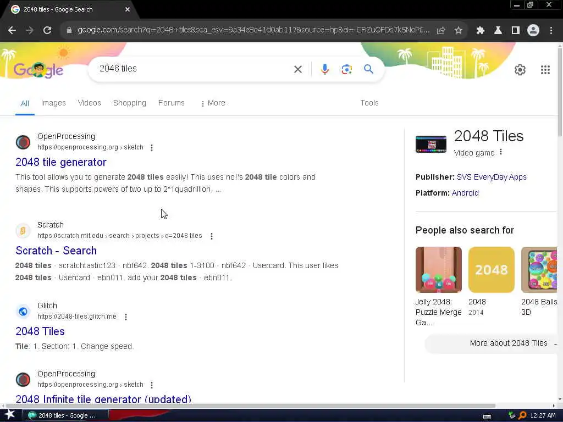
Task: Close the 2048 tiles browser tab
Action: [128, 9]
